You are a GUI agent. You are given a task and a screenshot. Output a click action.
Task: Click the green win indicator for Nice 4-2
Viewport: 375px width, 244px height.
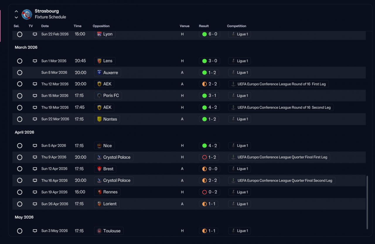point(204,146)
